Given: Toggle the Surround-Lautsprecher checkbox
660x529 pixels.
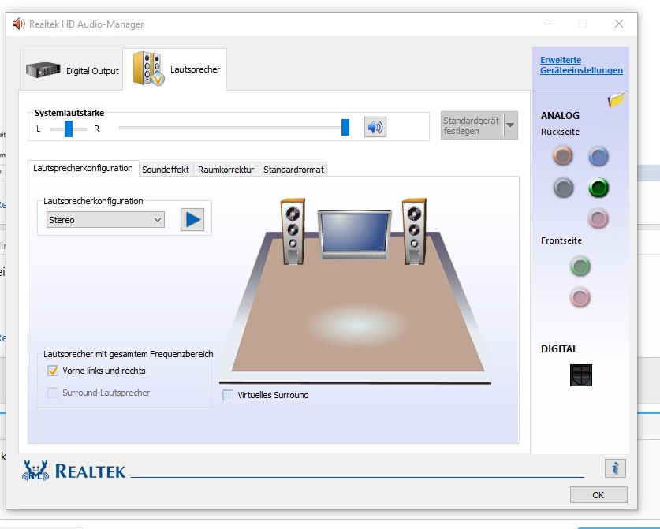Looking at the screenshot, I should tap(53, 393).
